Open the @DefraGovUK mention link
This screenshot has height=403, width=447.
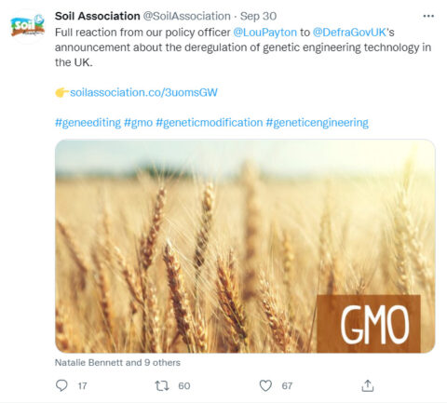coord(349,33)
